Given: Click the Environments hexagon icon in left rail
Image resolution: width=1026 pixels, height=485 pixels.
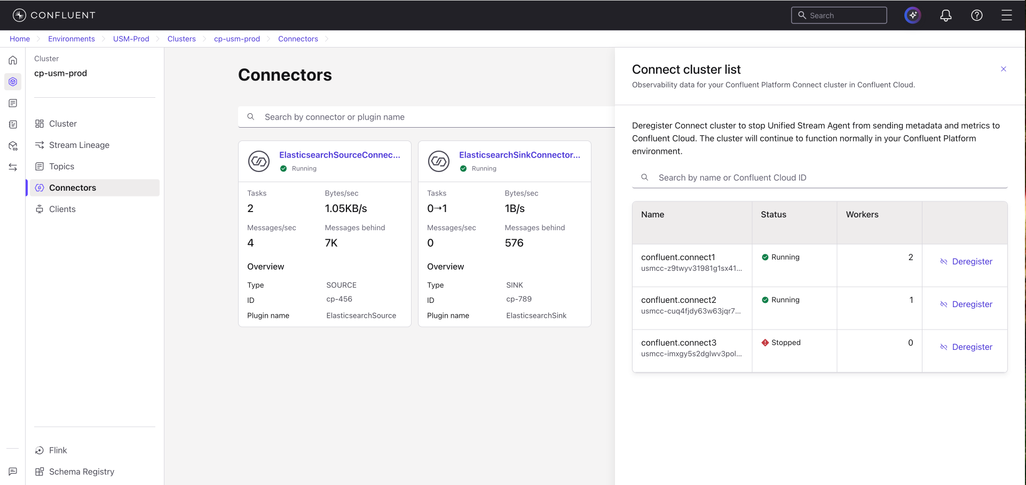Looking at the screenshot, I should pos(13,82).
